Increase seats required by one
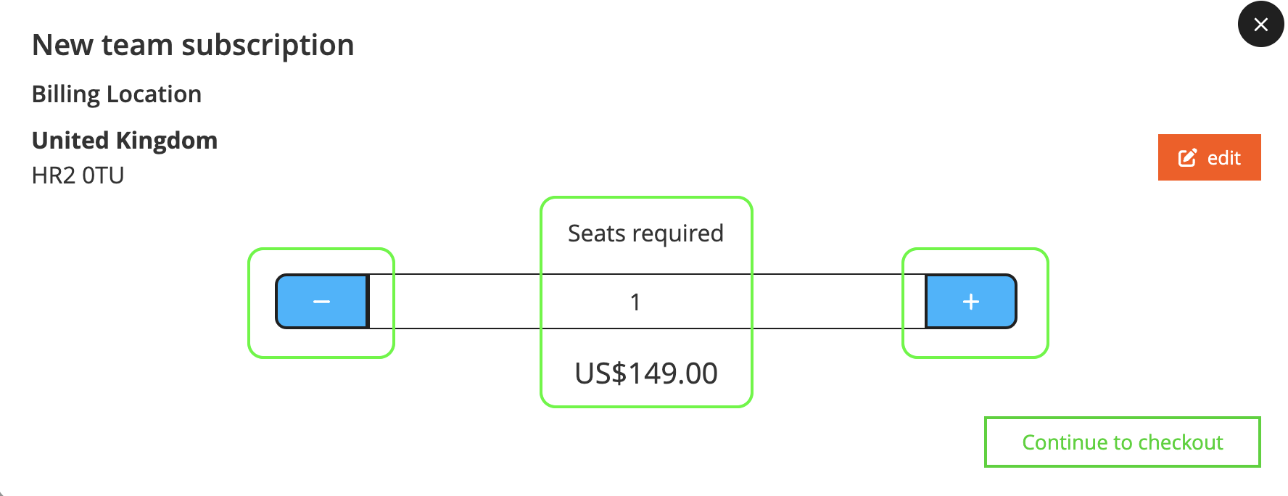 (971, 302)
